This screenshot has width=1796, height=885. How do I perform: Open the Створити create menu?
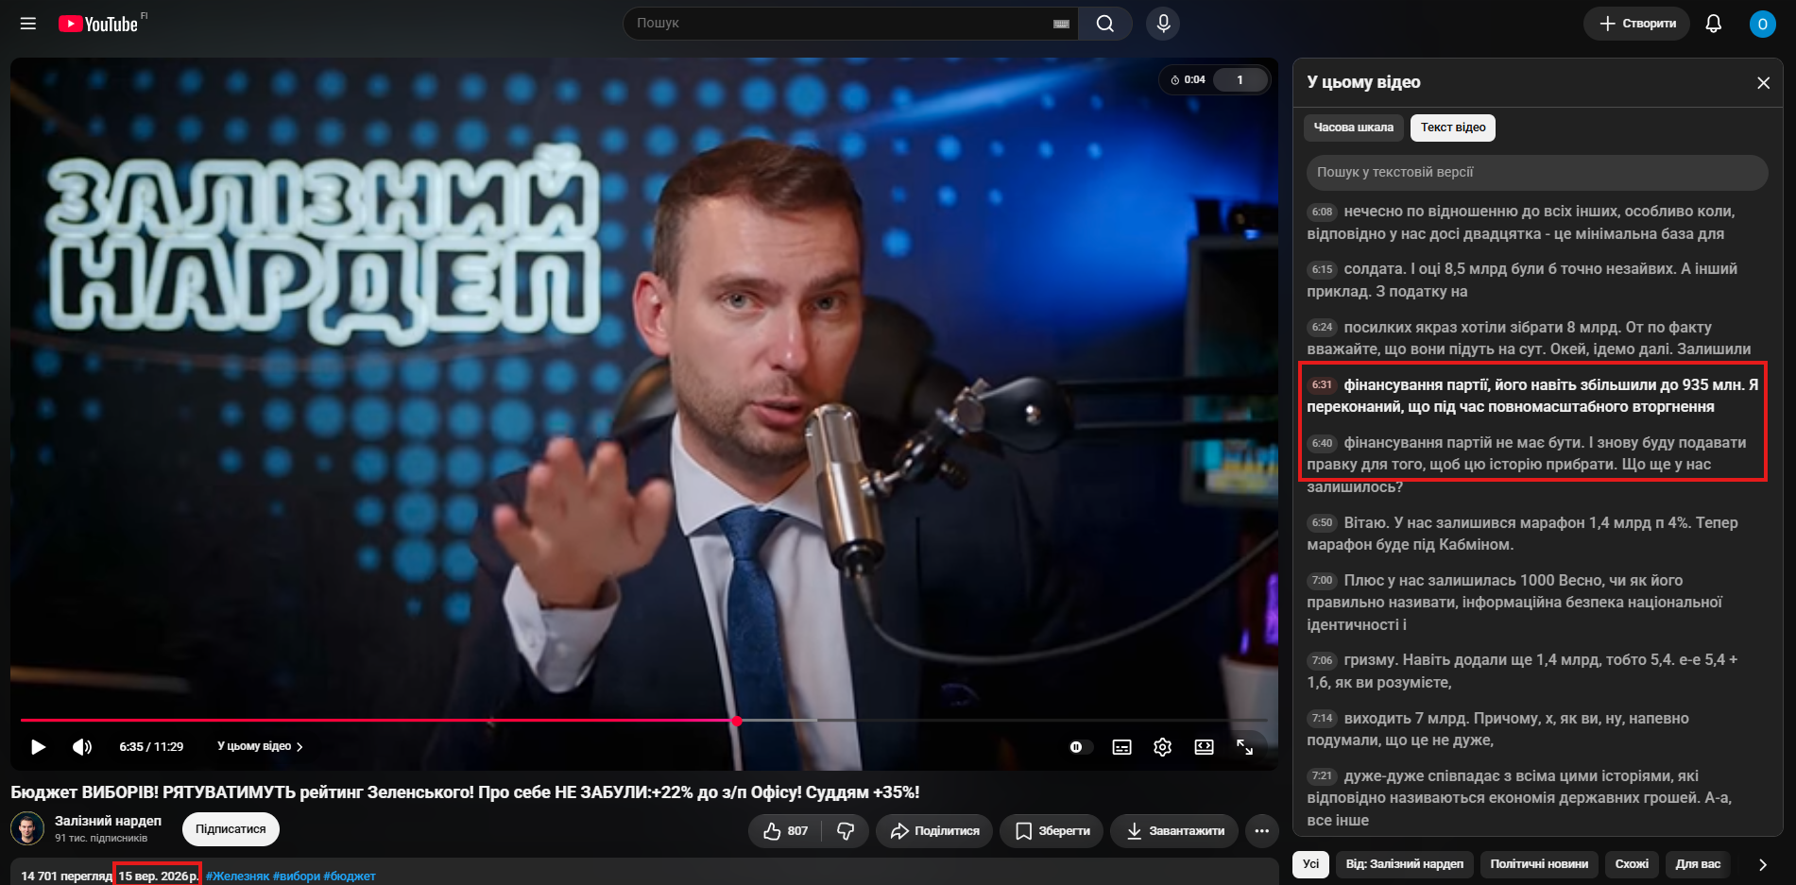click(1637, 24)
